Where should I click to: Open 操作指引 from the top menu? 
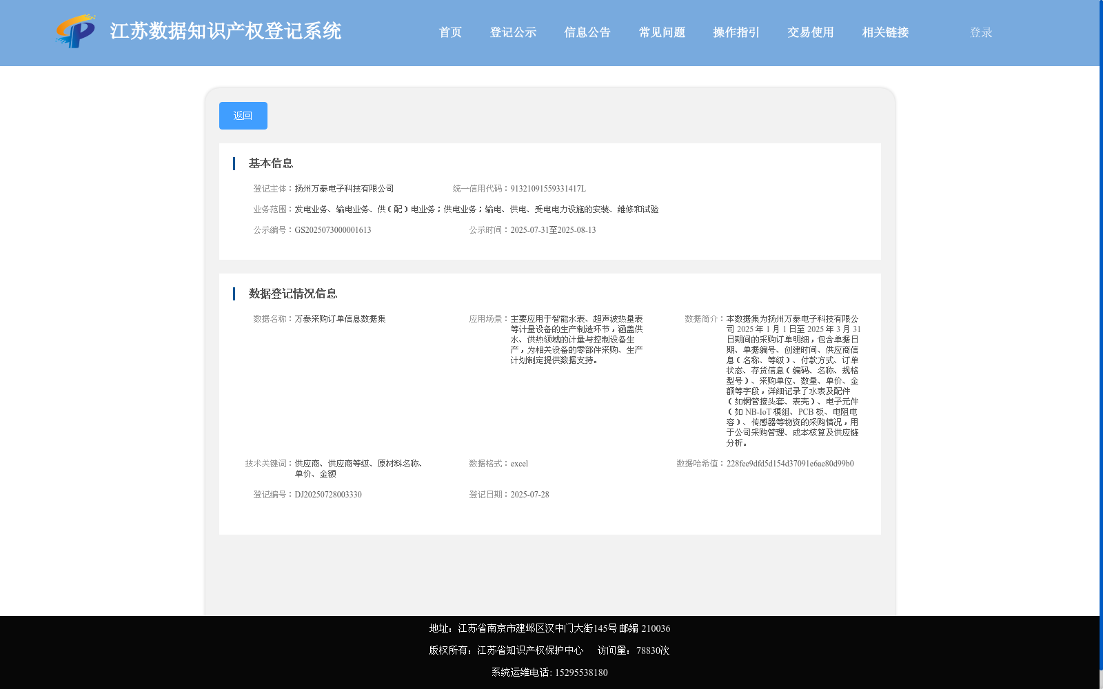click(736, 32)
